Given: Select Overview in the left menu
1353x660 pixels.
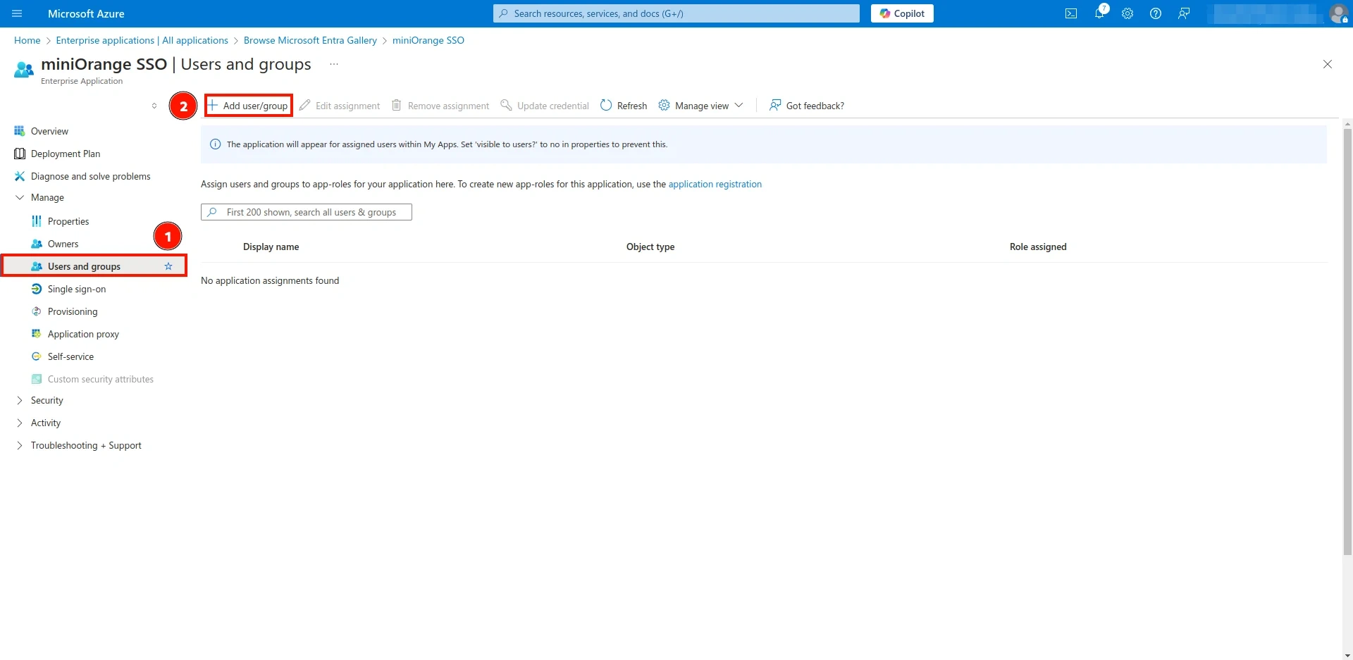Looking at the screenshot, I should (49, 130).
